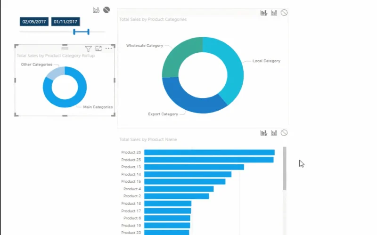Click the bar chart vertical scrollbar thumb
This screenshot has height=235, width=377.
coord(285,169)
